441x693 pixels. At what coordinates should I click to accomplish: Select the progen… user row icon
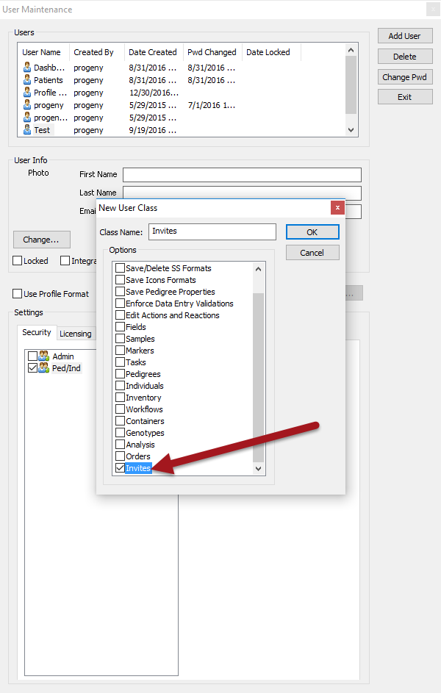(x=27, y=118)
